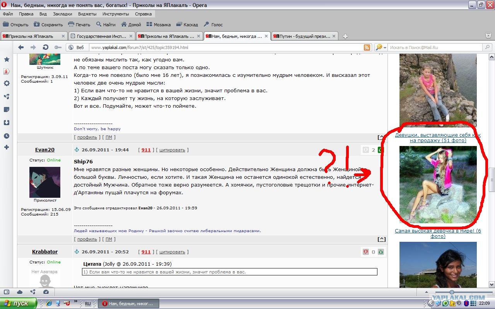
Task: Click 911 report link in Krabbator's post
Action: tap(146, 252)
